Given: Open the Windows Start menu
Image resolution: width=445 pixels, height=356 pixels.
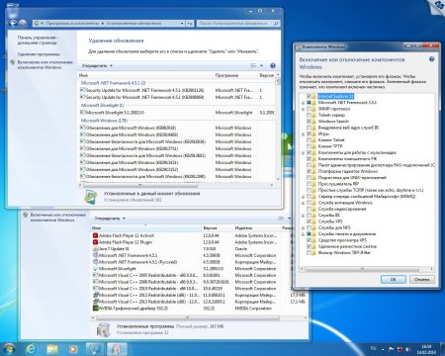Looking at the screenshot, I should coord(9,349).
